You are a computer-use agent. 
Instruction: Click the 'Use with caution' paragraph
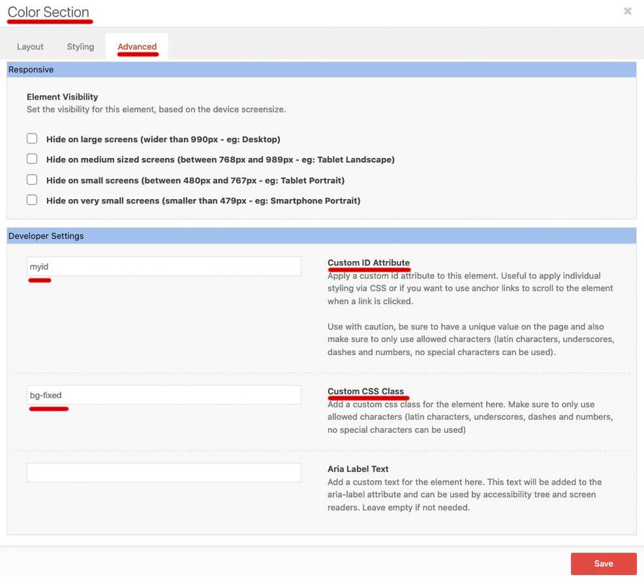pos(471,339)
